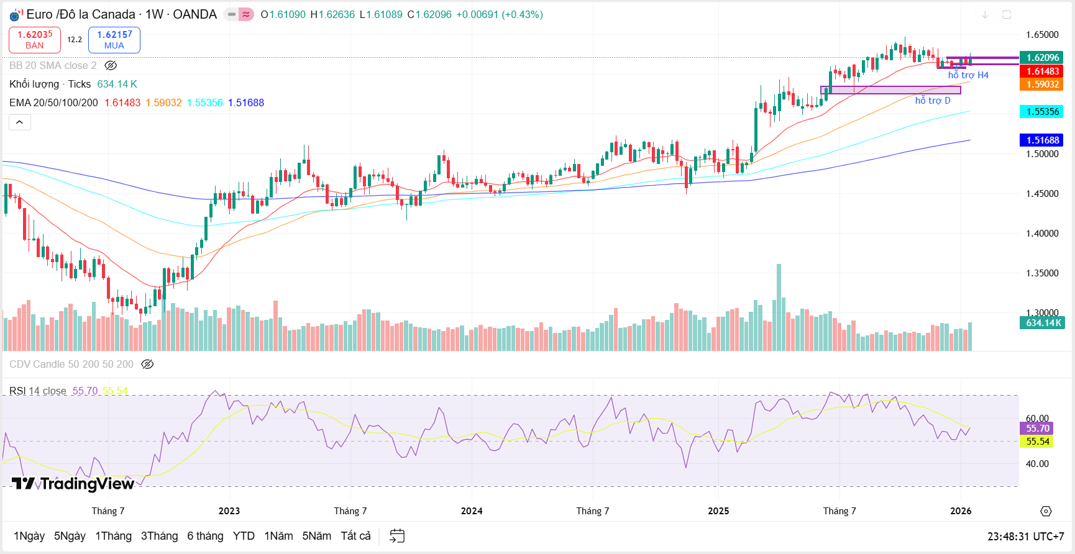Click the purple hỗ trợ D support rectangle
Image resolution: width=1075 pixels, height=554 pixels.
point(890,90)
